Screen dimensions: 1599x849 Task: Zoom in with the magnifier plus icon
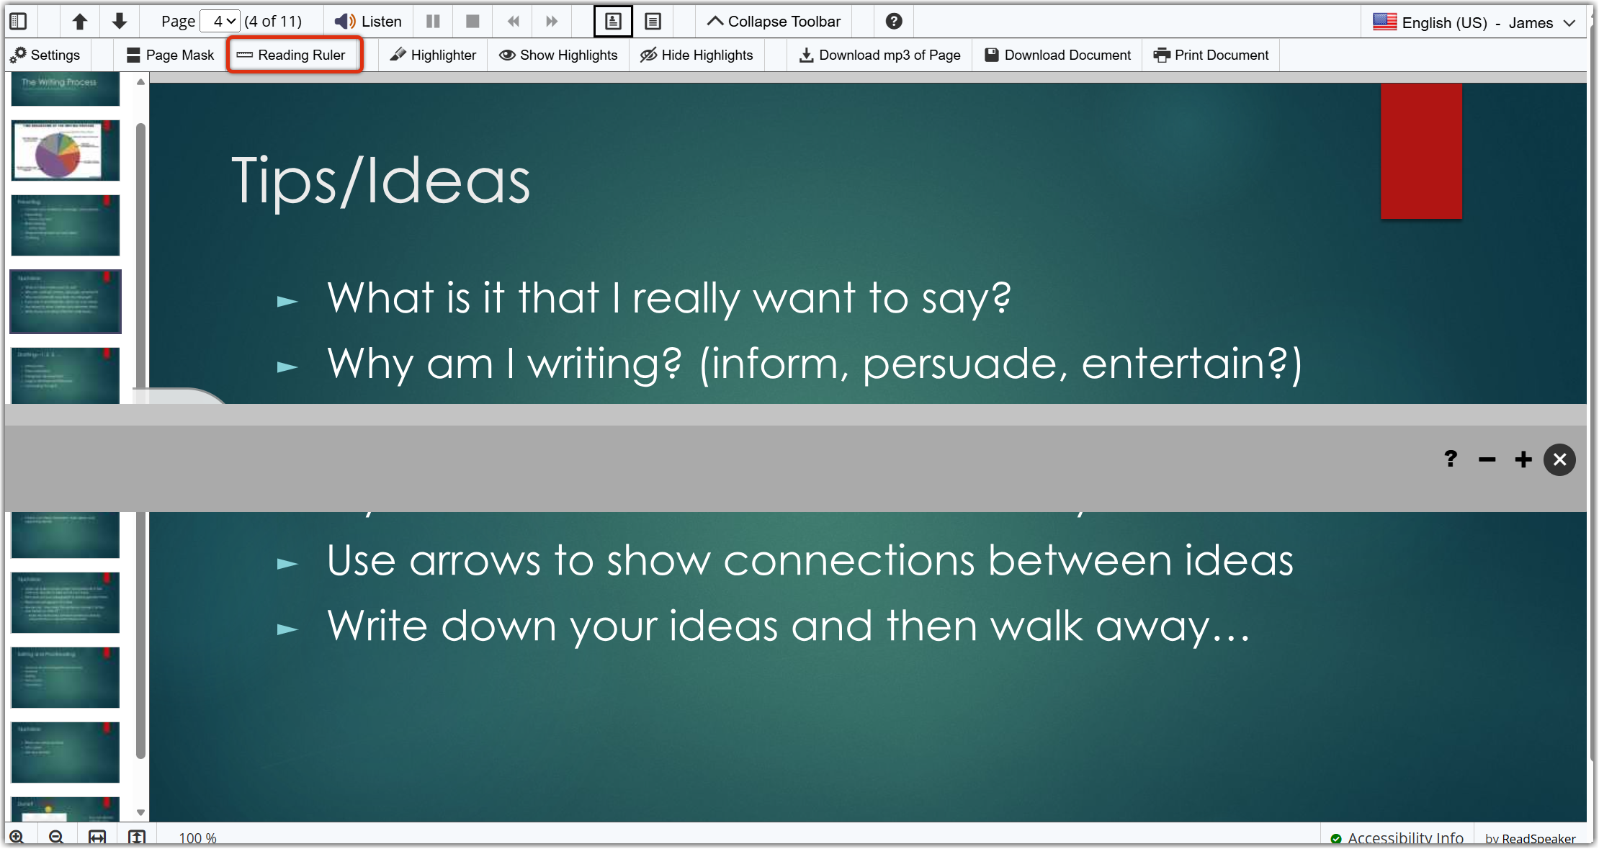pos(17,837)
